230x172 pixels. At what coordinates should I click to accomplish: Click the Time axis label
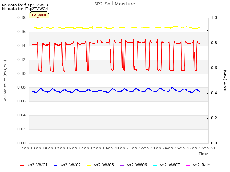tap(203, 154)
